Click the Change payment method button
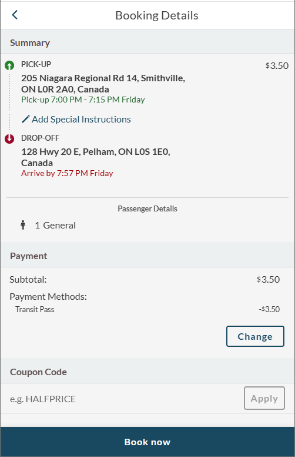Image resolution: width=295 pixels, height=457 pixels. coord(255,336)
